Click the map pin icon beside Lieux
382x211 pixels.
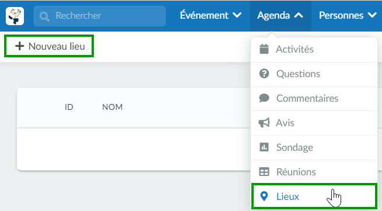(264, 196)
